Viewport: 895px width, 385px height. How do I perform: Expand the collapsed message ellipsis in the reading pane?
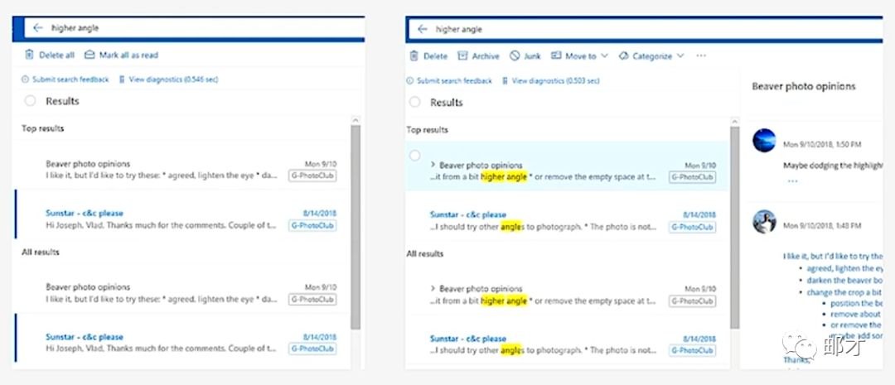792,180
